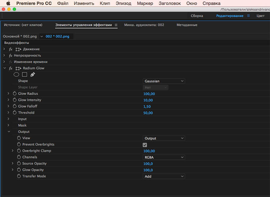Select the rectangle mask tool

pyautogui.click(x=24, y=74)
